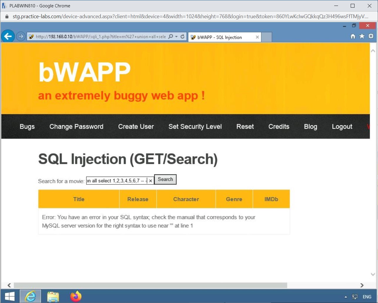Open a new browser tab
The image size is (378, 303).
pos(266,37)
